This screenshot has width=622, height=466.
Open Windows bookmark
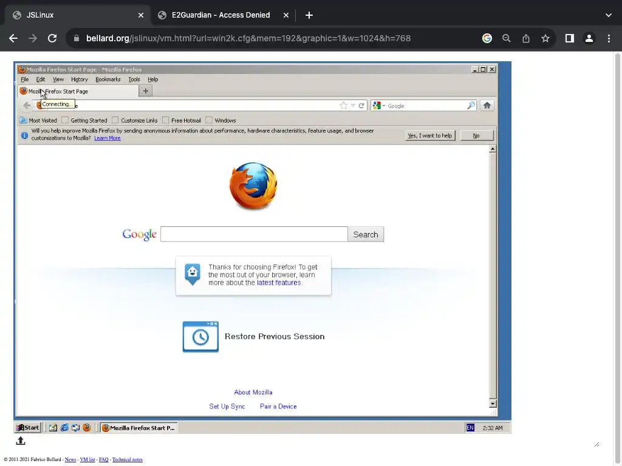coord(221,121)
